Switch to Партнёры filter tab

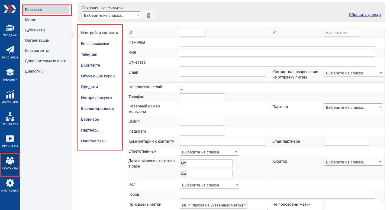(x=90, y=130)
